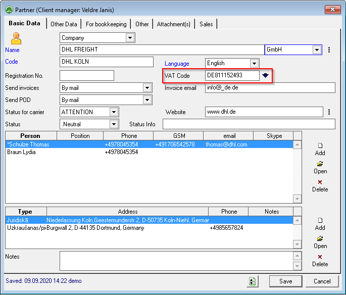Expand the Send POD dropdown

(x=147, y=100)
